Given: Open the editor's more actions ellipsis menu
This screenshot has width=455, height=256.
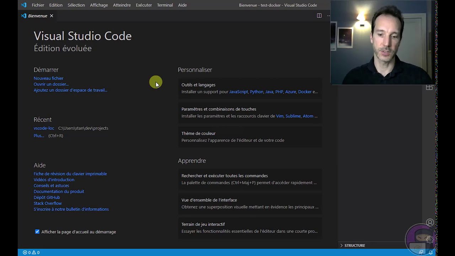Looking at the screenshot, I should (328, 16).
